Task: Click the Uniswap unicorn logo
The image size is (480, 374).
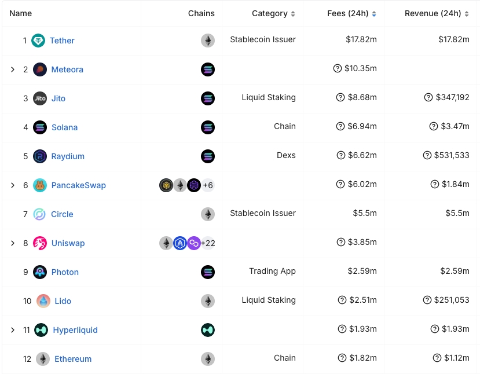Action: tap(40, 243)
